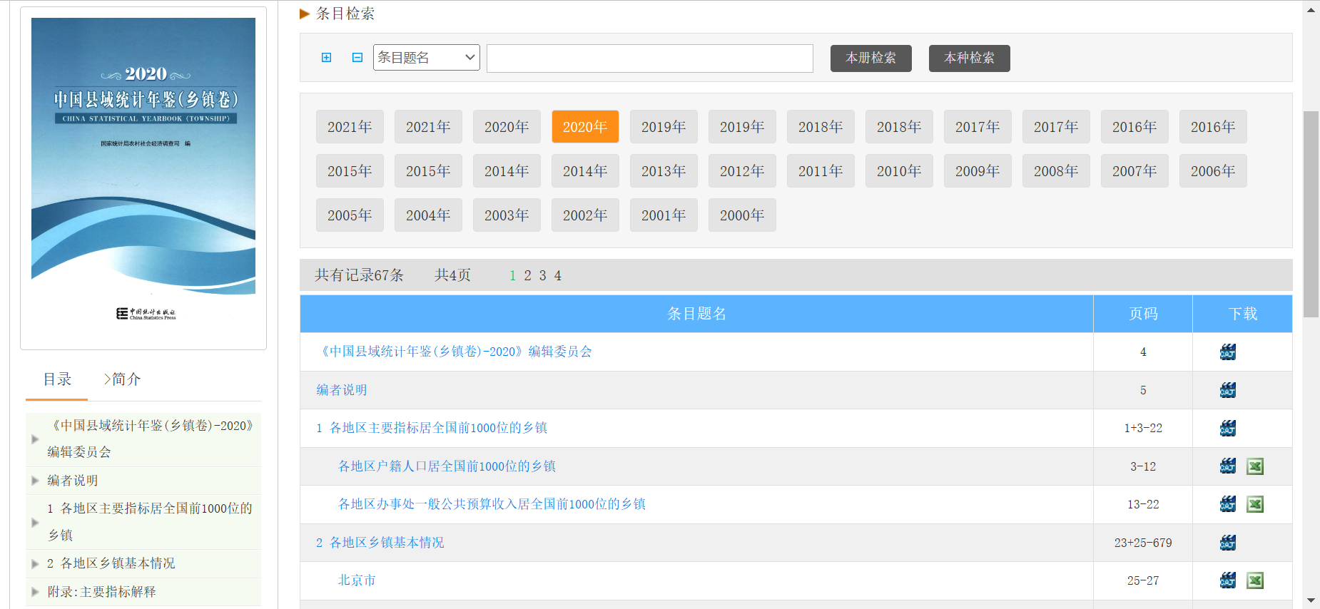Open the 2006年 yearbook volume
This screenshot has height=609, width=1320.
1213,171
